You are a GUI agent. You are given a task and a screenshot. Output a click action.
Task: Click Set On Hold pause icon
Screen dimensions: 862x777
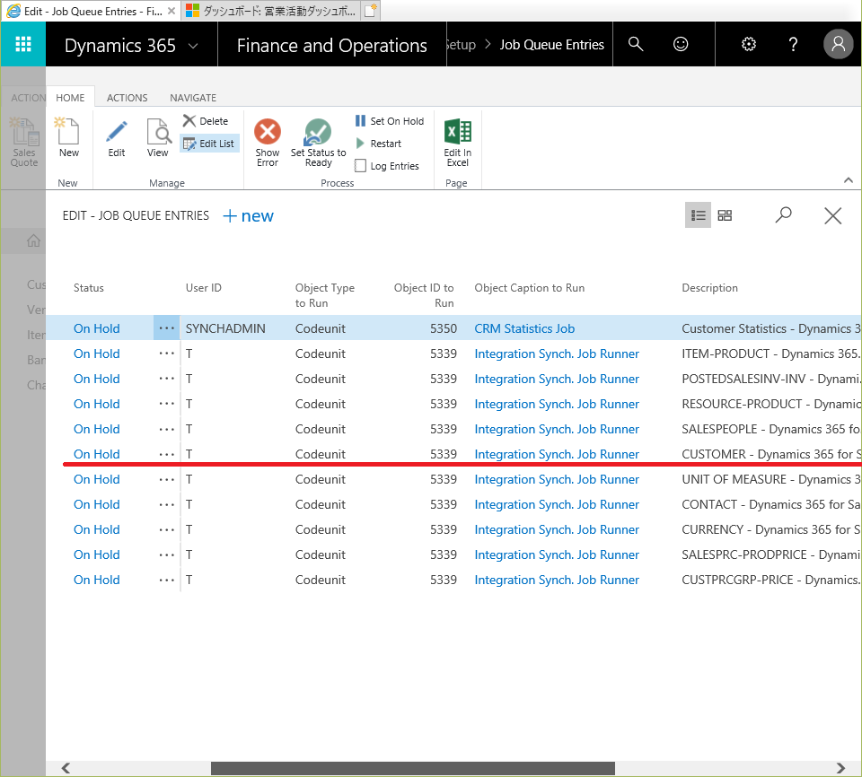coord(360,120)
